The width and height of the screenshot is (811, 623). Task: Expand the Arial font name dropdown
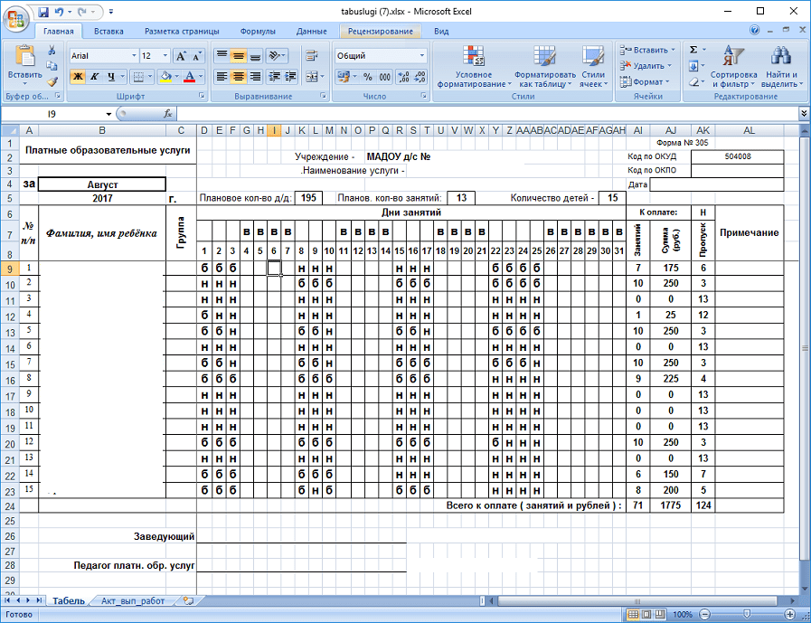pos(133,56)
